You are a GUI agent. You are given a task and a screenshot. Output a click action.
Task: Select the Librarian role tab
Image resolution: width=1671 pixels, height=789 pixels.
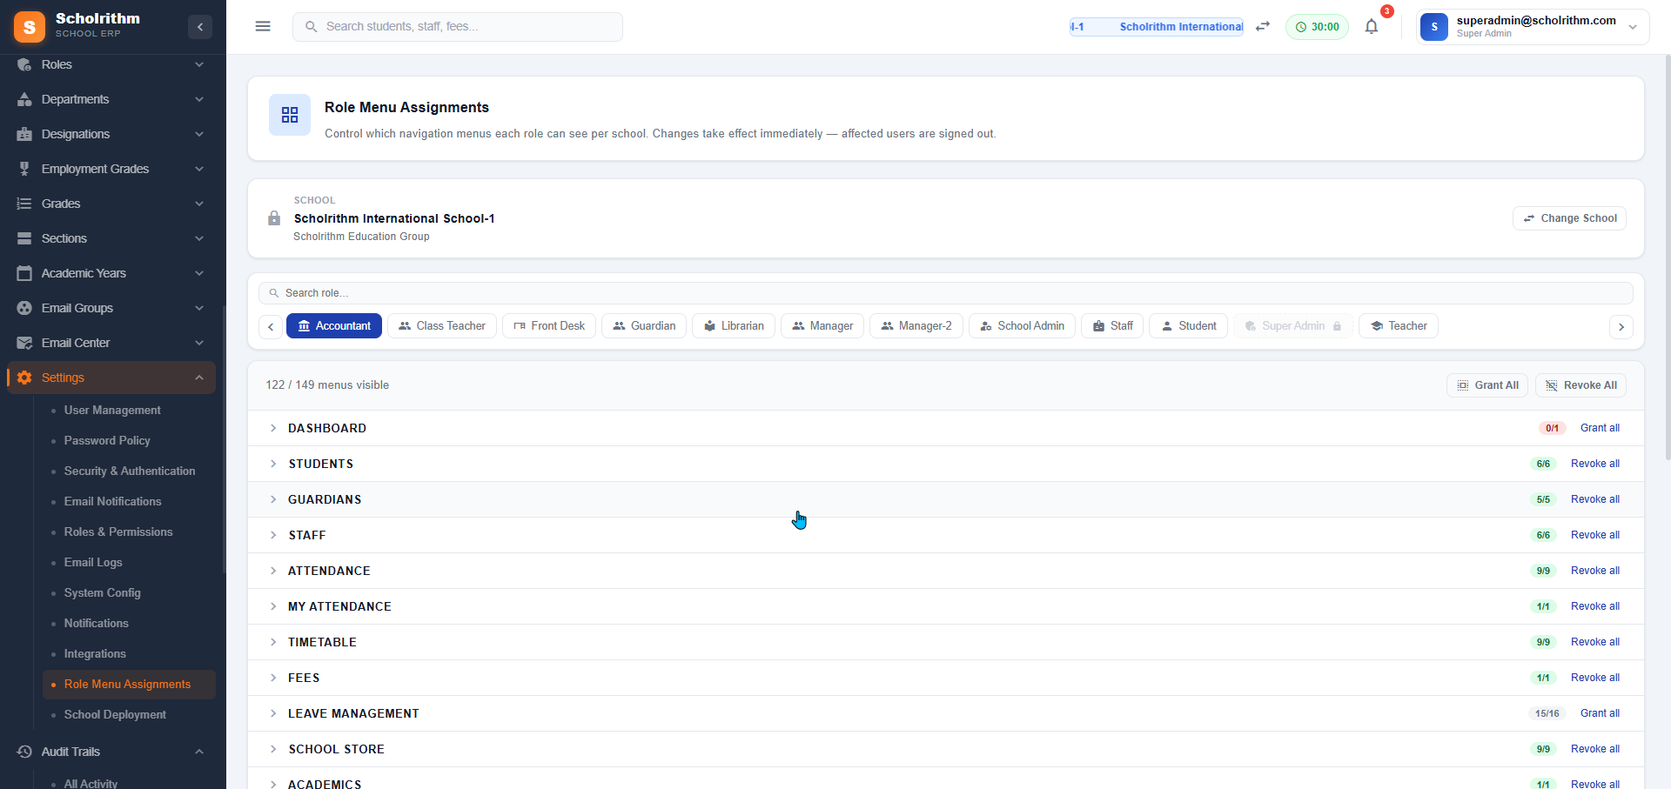(733, 325)
